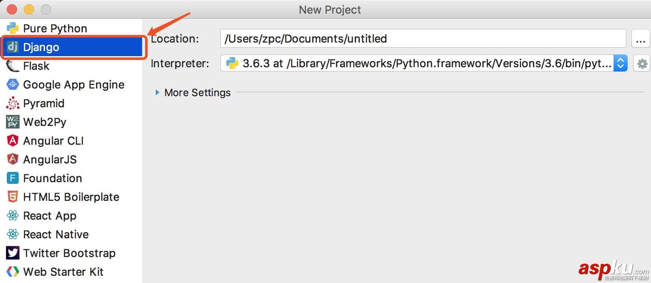Select the Pure Python project type icon
The height and width of the screenshot is (283, 651).
[x=12, y=28]
